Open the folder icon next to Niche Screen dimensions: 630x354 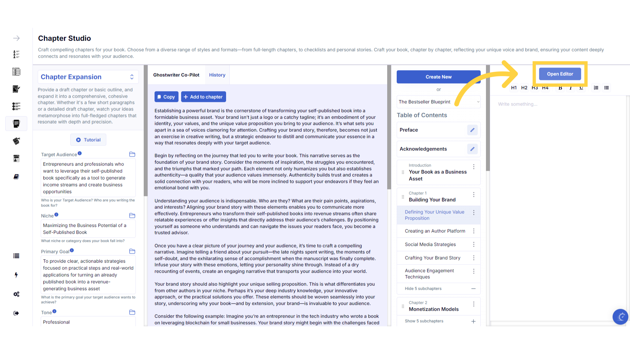coord(132,215)
